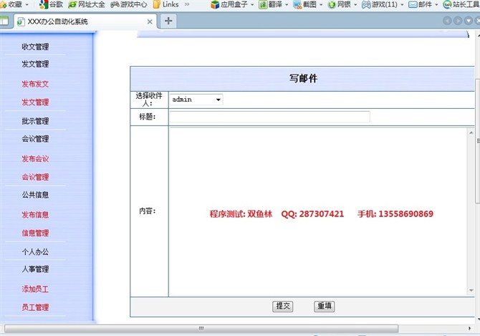
Task: Click the red 发布会议 link
Action: pos(35,159)
